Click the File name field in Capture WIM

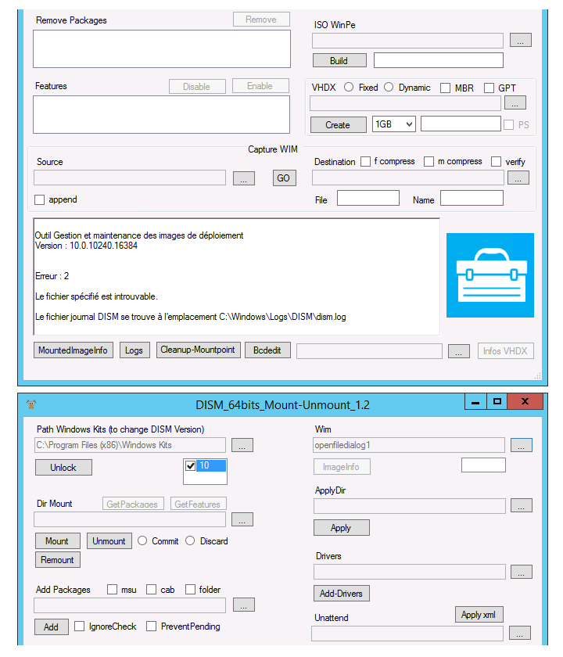(x=368, y=198)
